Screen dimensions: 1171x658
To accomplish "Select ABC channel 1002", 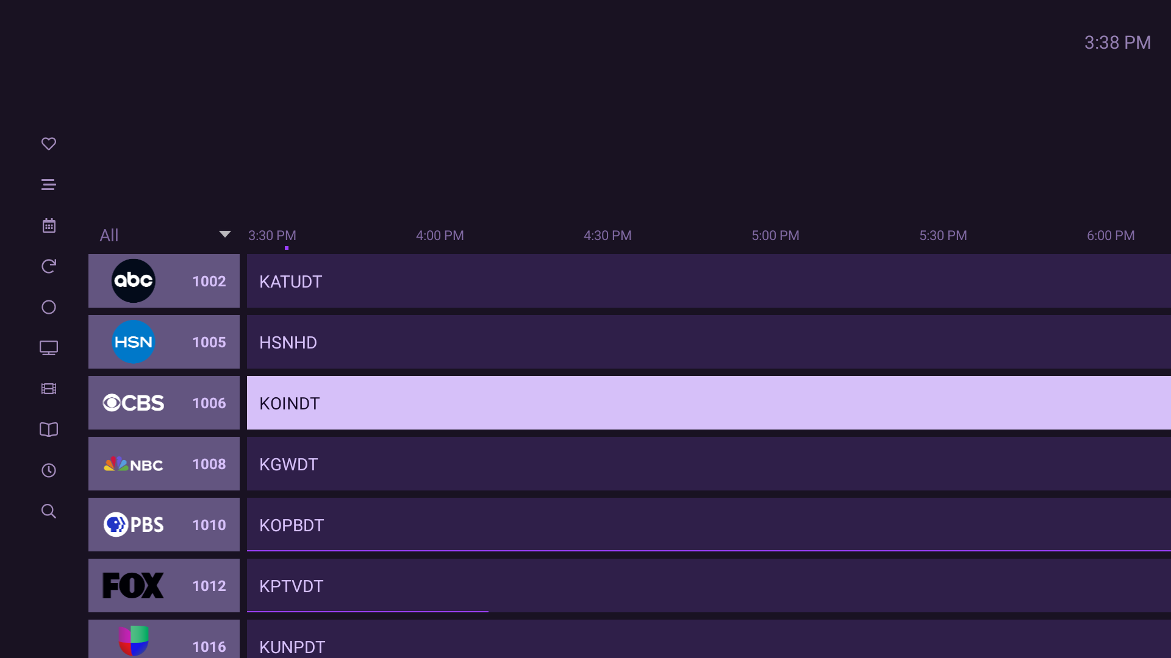I will pos(163,281).
